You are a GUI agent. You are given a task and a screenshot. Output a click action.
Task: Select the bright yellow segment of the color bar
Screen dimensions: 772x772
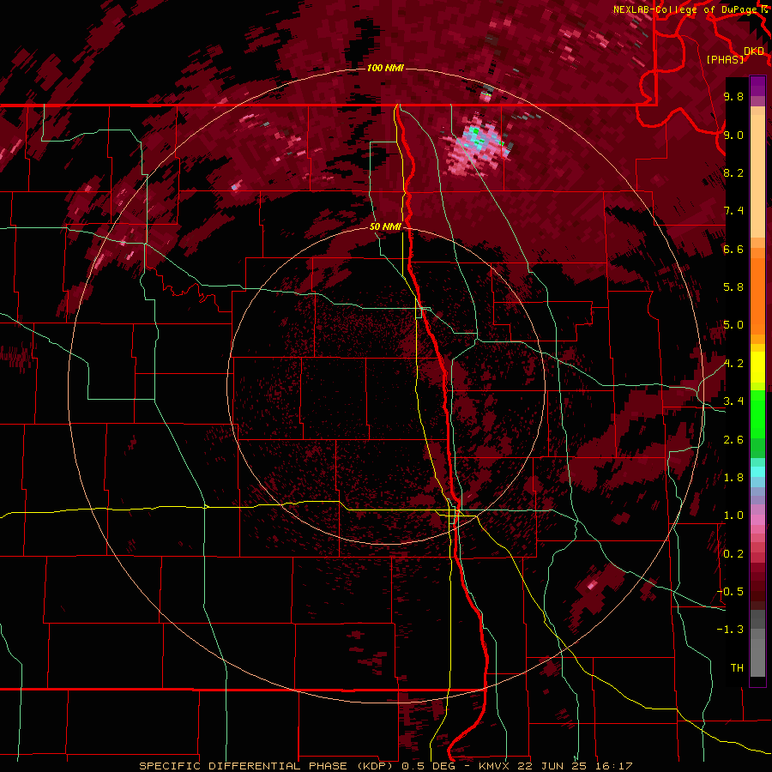pos(757,367)
